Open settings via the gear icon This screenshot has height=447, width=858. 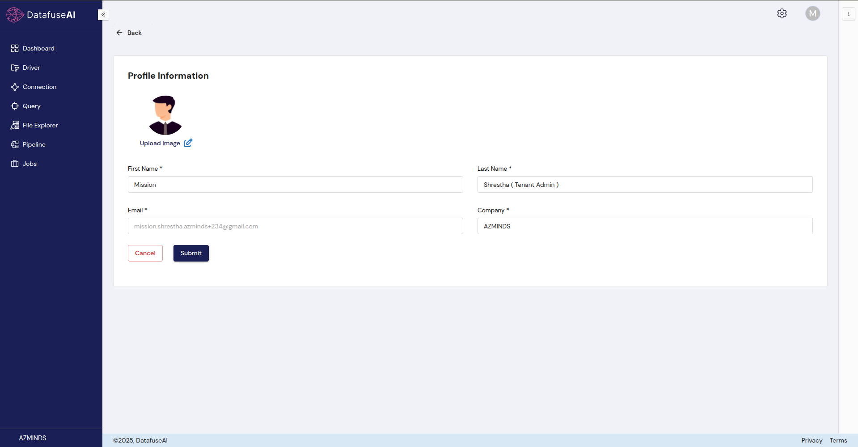tap(782, 14)
